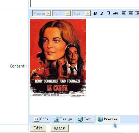139x133 pixels.
Task: Select the La Califfa poster image
Action: pyautogui.click(x=58, y=58)
